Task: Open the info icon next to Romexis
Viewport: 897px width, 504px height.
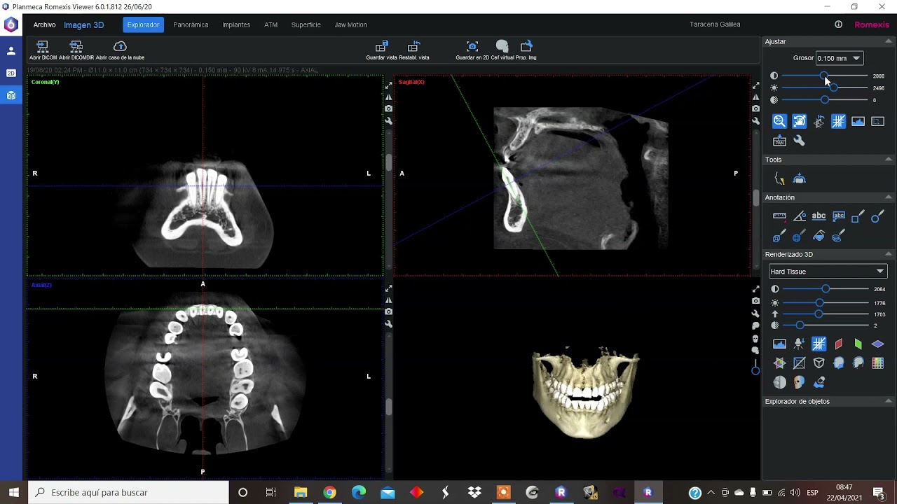Action: (838, 24)
